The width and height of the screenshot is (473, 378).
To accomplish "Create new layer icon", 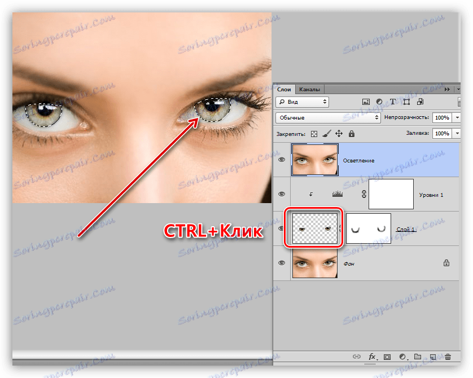I will (x=433, y=357).
